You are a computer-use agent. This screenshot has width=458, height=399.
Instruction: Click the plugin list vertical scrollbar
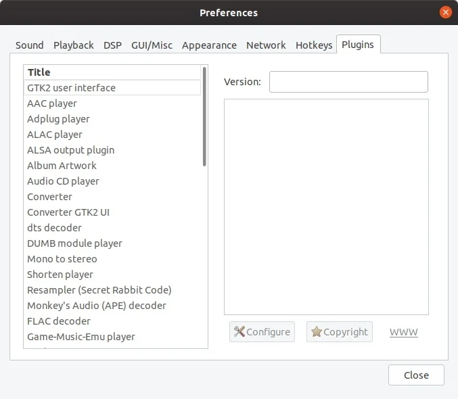[204, 116]
